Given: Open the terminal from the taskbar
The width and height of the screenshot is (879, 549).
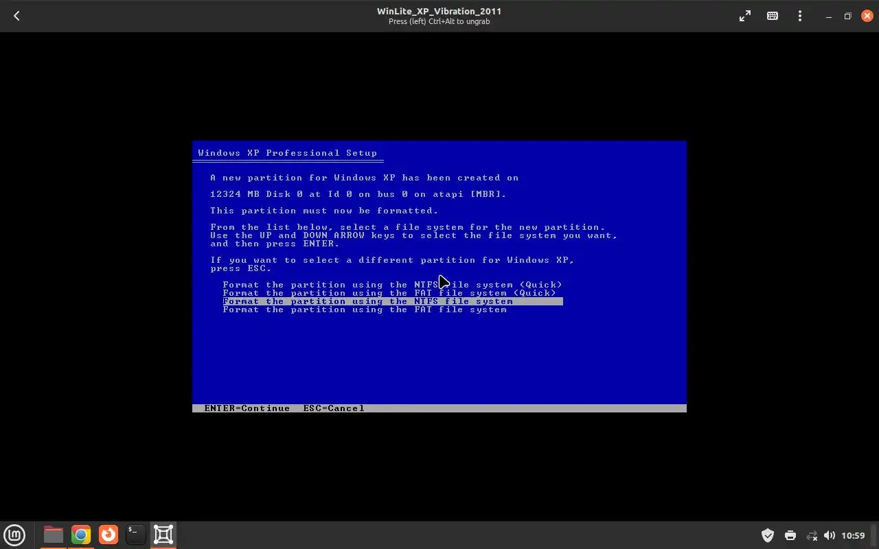Looking at the screenshot, I should 136,535.
